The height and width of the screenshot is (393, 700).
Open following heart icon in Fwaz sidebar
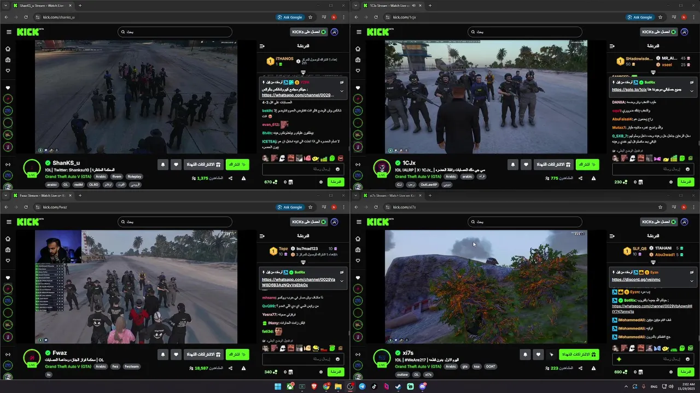(8, 260)
